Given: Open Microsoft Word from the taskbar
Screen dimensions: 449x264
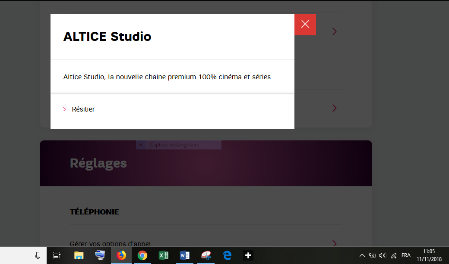Looking at the screenshot, I should pyautogui.click(x=184, y=255).
